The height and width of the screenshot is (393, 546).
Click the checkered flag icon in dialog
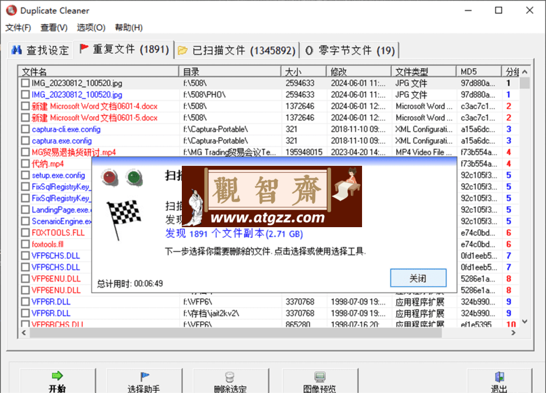124,219
